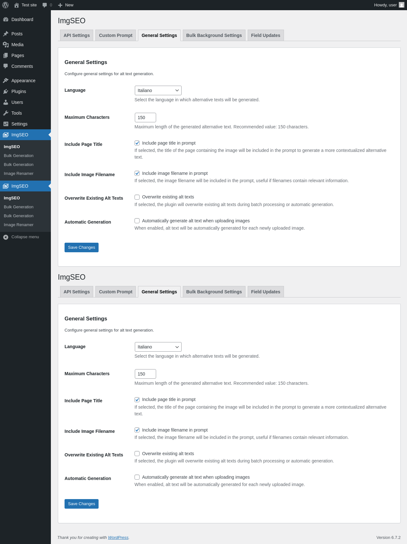Switch to General Settings tab in top panel
407x544 pixels.
pyautogui.click(x=159, y=35)
